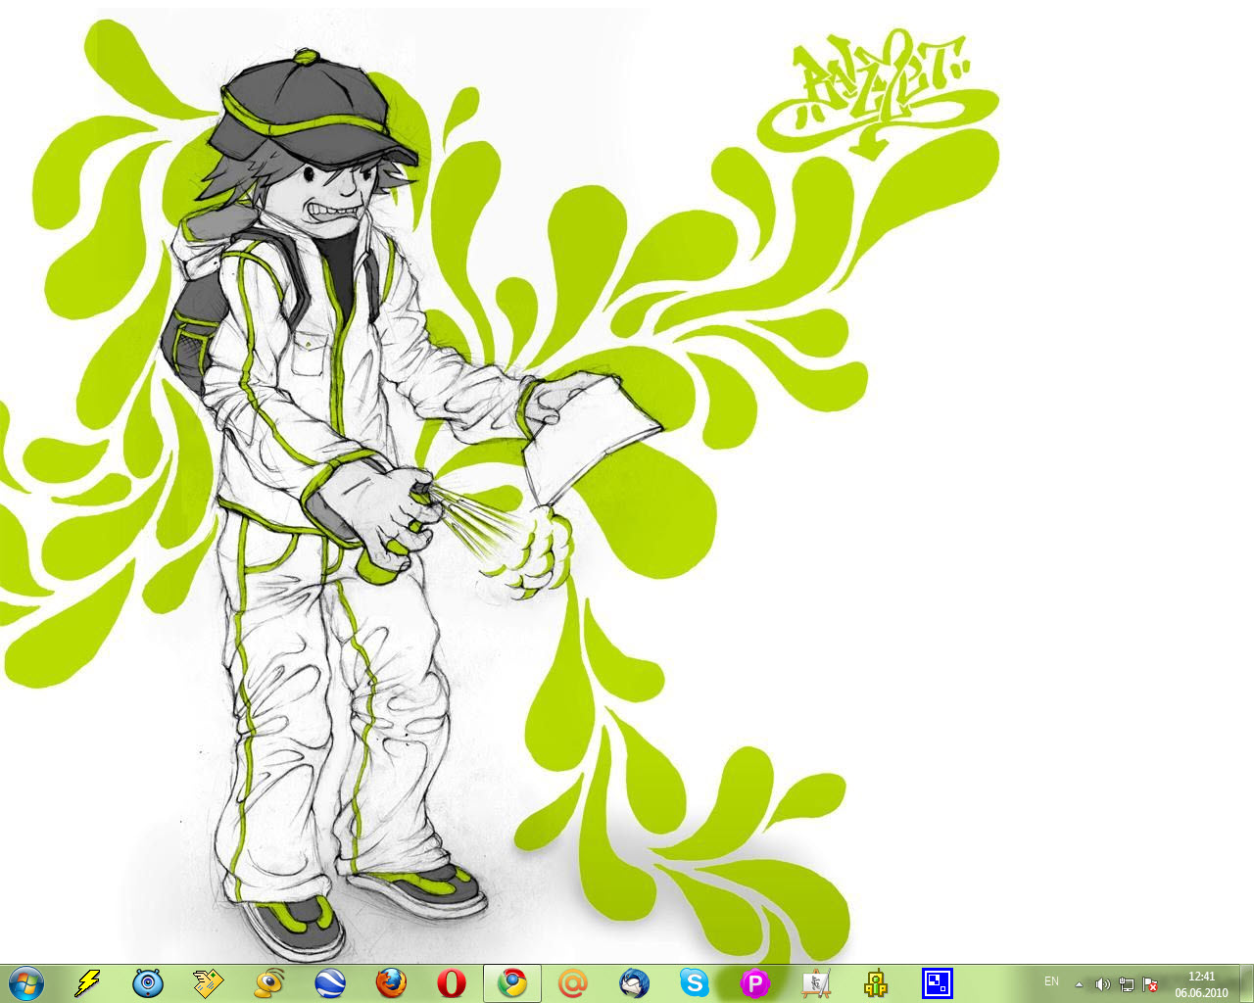This screenshot has height=1003, width=1254.
Task: Open the Opera browser
Action: point(451,982)
